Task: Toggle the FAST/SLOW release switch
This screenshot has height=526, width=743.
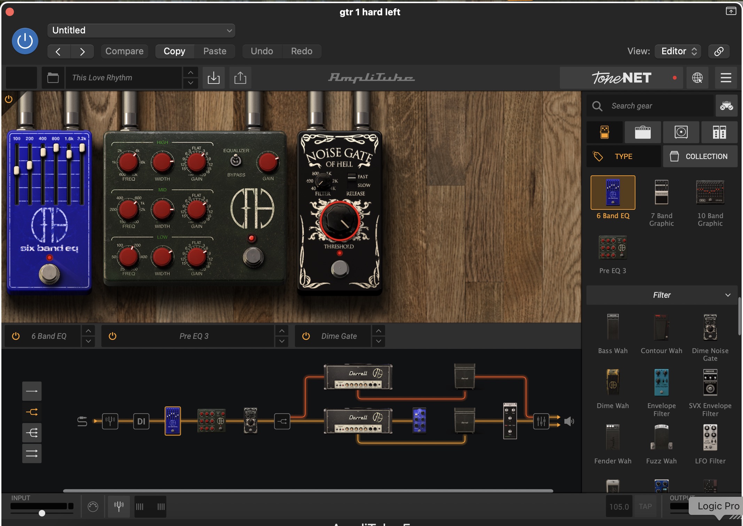Action: pyautogui.click(x=352, y=177)
